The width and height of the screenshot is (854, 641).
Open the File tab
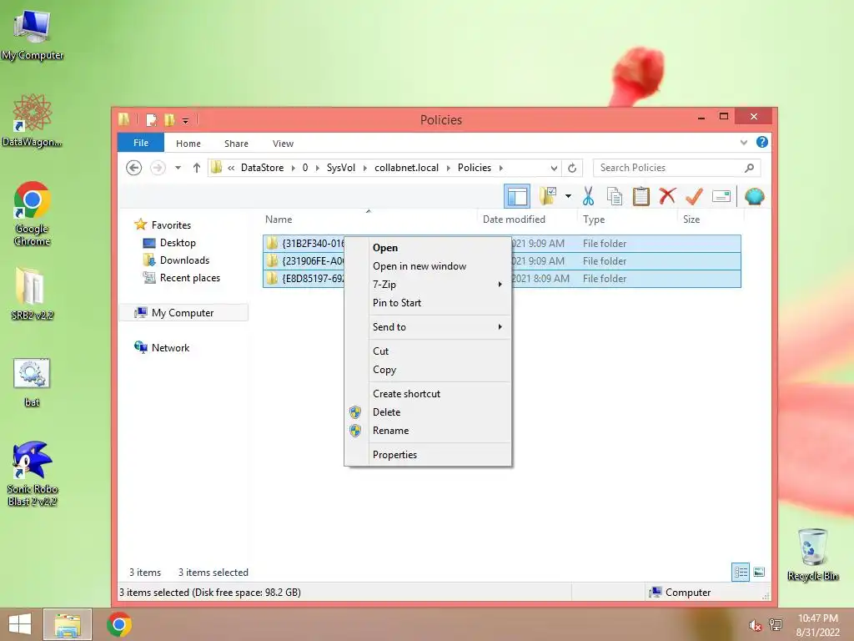click(x=140, y=143)
